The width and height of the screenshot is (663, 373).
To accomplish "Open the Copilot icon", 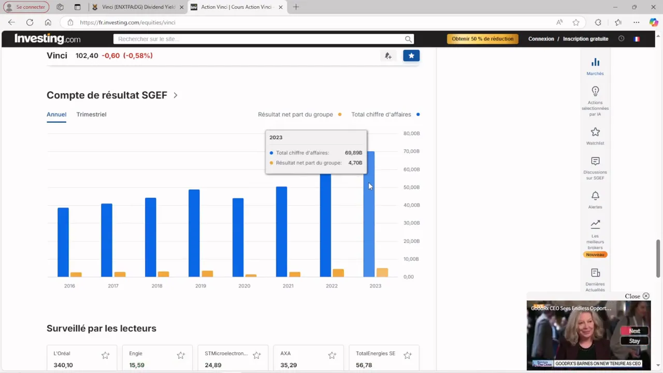I will point(654,22).
